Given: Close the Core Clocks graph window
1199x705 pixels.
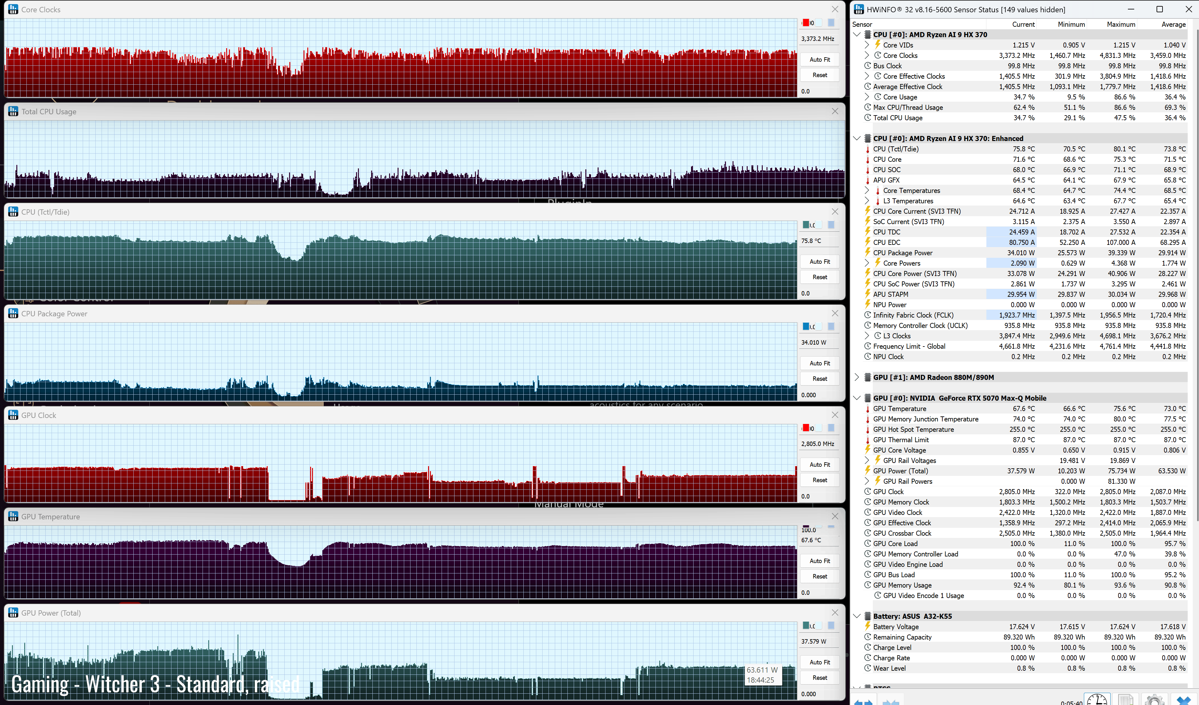Looking at the screenshot, I should point(835,9).
